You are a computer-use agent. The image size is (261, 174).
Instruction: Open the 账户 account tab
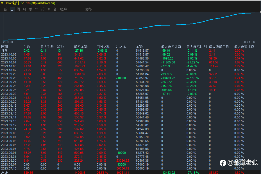tap(63, 9)
